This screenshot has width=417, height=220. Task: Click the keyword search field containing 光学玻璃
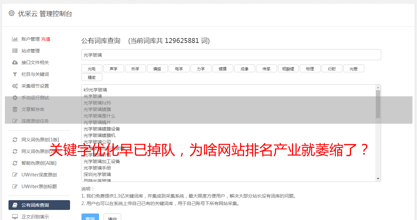(x=231, y=55)
